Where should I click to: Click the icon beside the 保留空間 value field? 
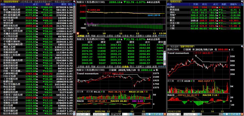[x=131, y=114]
